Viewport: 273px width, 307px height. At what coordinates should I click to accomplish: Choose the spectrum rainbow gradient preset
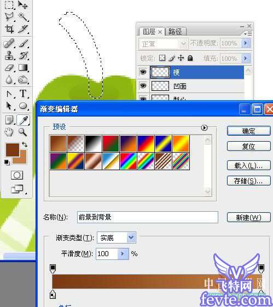point(128,161)
